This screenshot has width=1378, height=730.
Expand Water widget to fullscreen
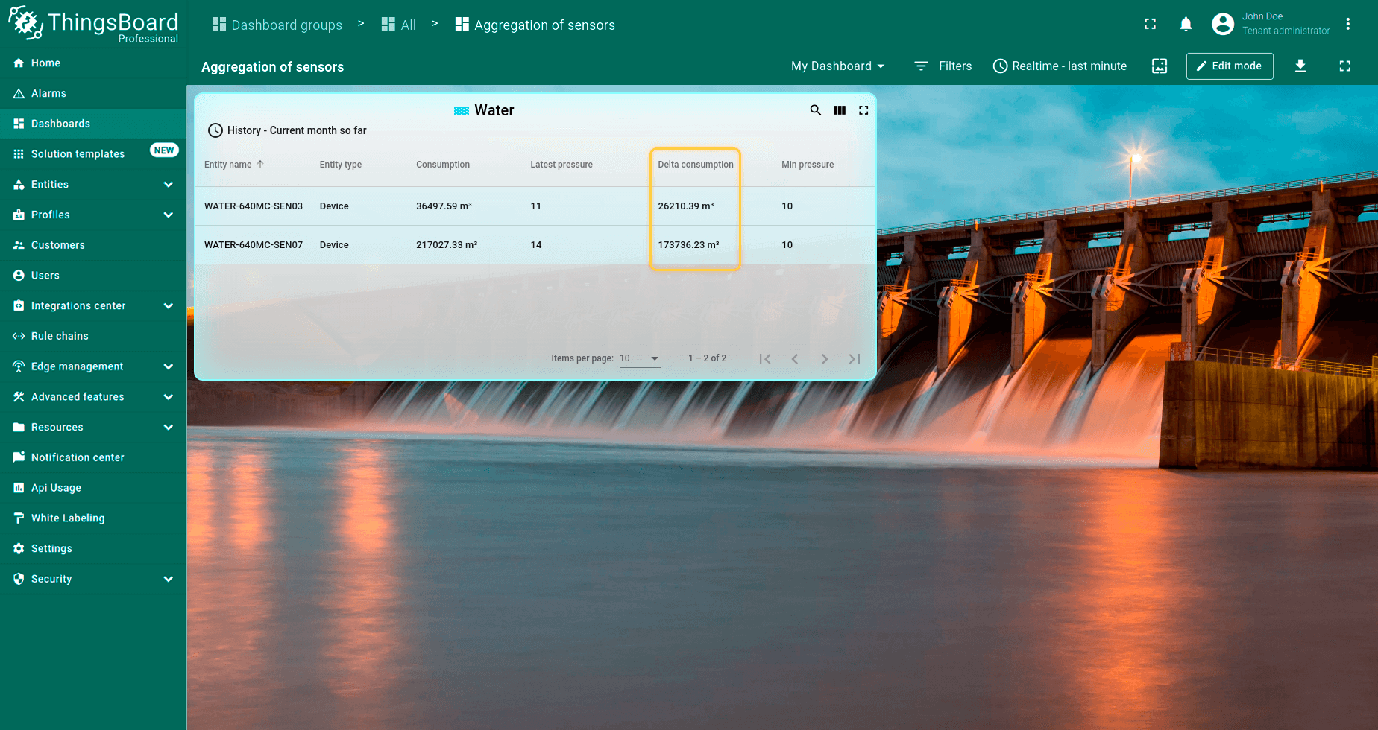point(863,110)
